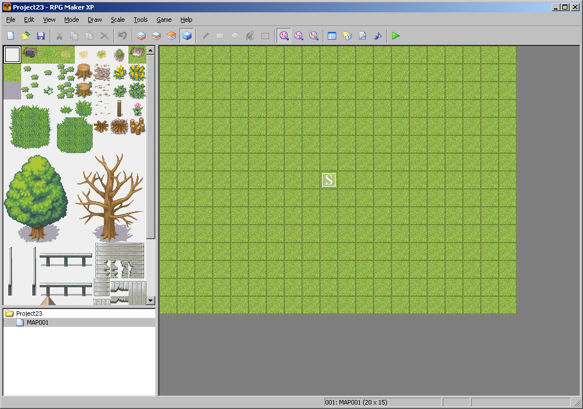The height and width of the screenshot is (409, 583).
Task: Copy selection using the toolbar copy icon
Action: click(74, 36)
